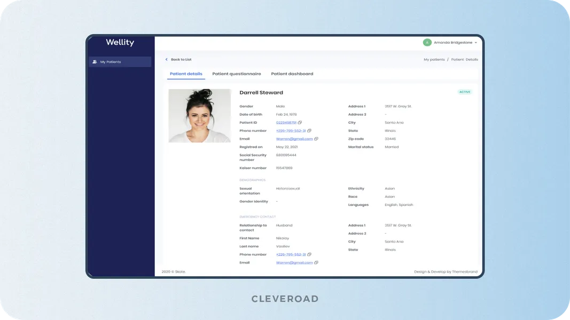Image resolution: width=570 pixels, height=320 pixels.
Task: Call the +226-795-552-31 phone link
Action: 290,130
